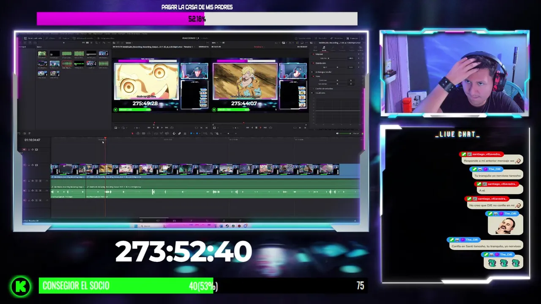This screenshot has width=541, height=304.
Task: Click the Volumen value input field
Action: [x=351, y=58]
